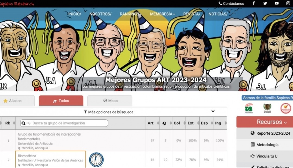Click the 64 articles cell

coord(152,160)
